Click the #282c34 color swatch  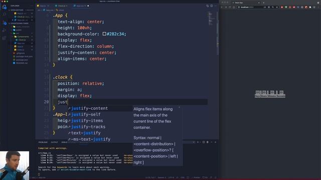(104, 34)
